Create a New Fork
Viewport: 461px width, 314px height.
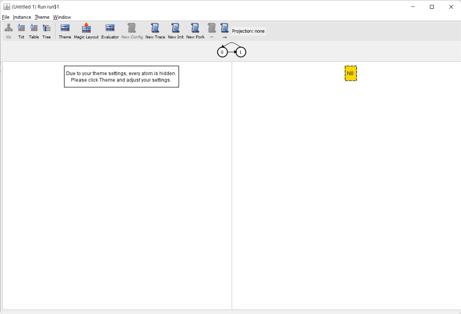pos(196,31)
